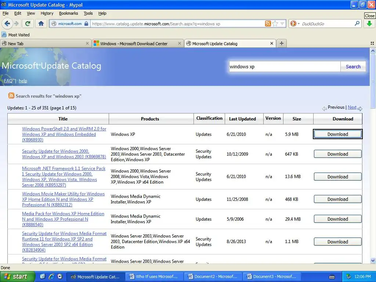Download the 5.9 MB PowerShell update
The width and height of the screenshot is (376, 282).
click(x=338, y=134)
